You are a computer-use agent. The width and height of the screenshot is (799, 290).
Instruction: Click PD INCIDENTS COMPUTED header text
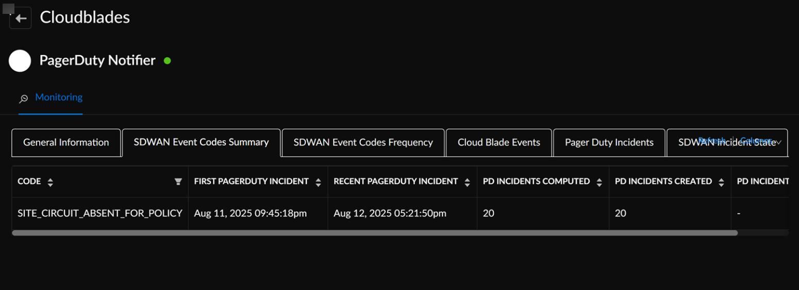pos(536,181)
